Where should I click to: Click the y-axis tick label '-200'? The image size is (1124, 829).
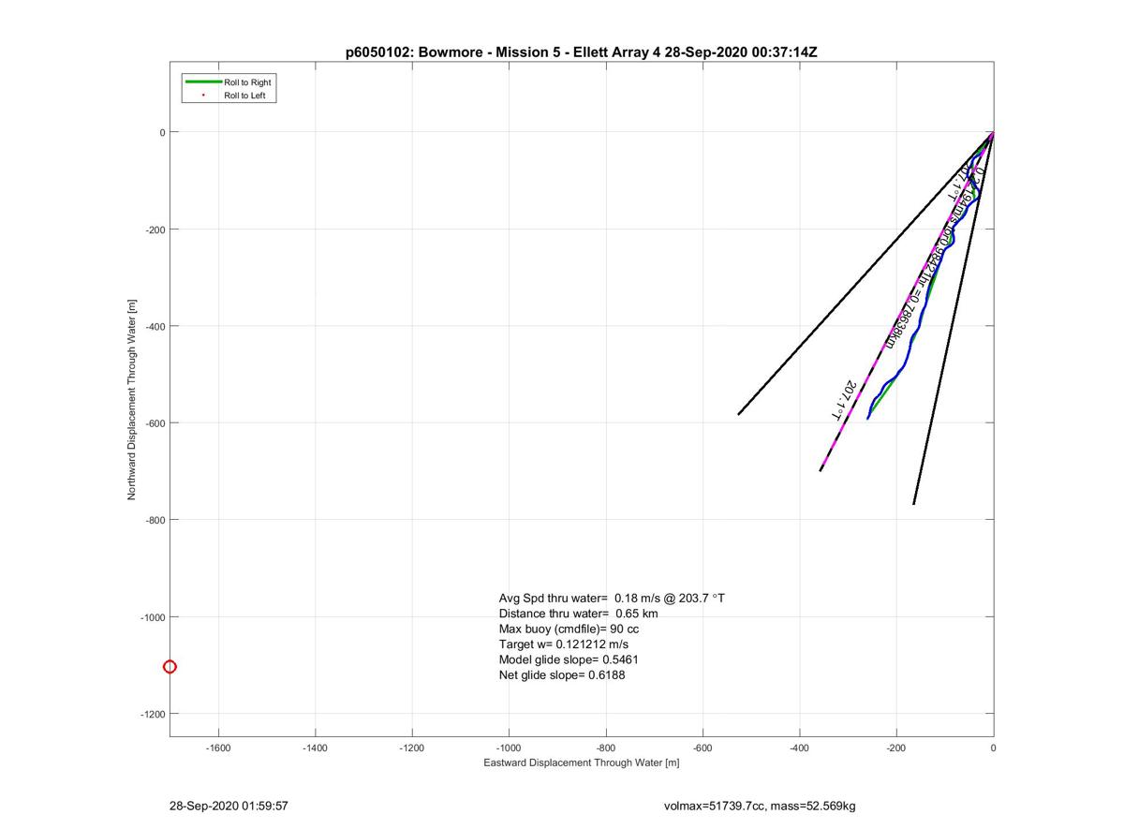click(155, 229)
